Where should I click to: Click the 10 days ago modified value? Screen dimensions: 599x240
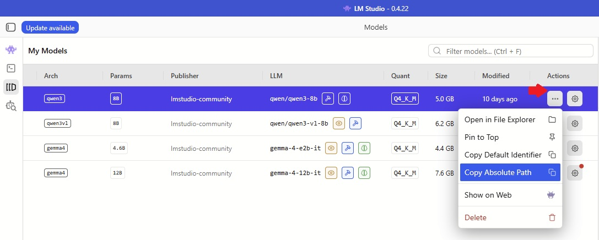[x=500, y=99]
